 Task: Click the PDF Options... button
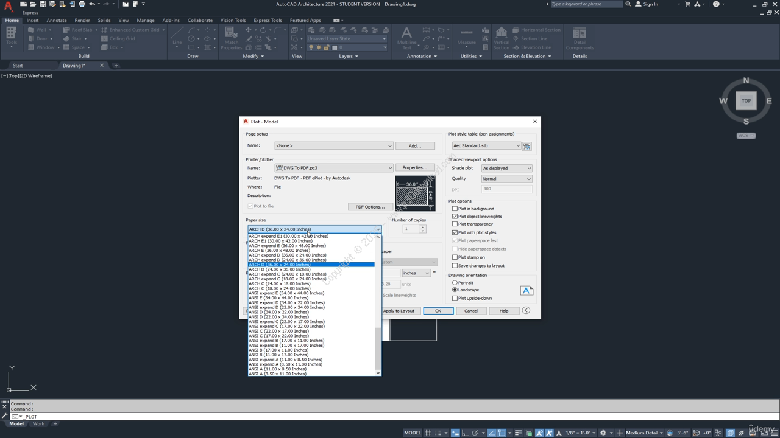click(370, 207)
